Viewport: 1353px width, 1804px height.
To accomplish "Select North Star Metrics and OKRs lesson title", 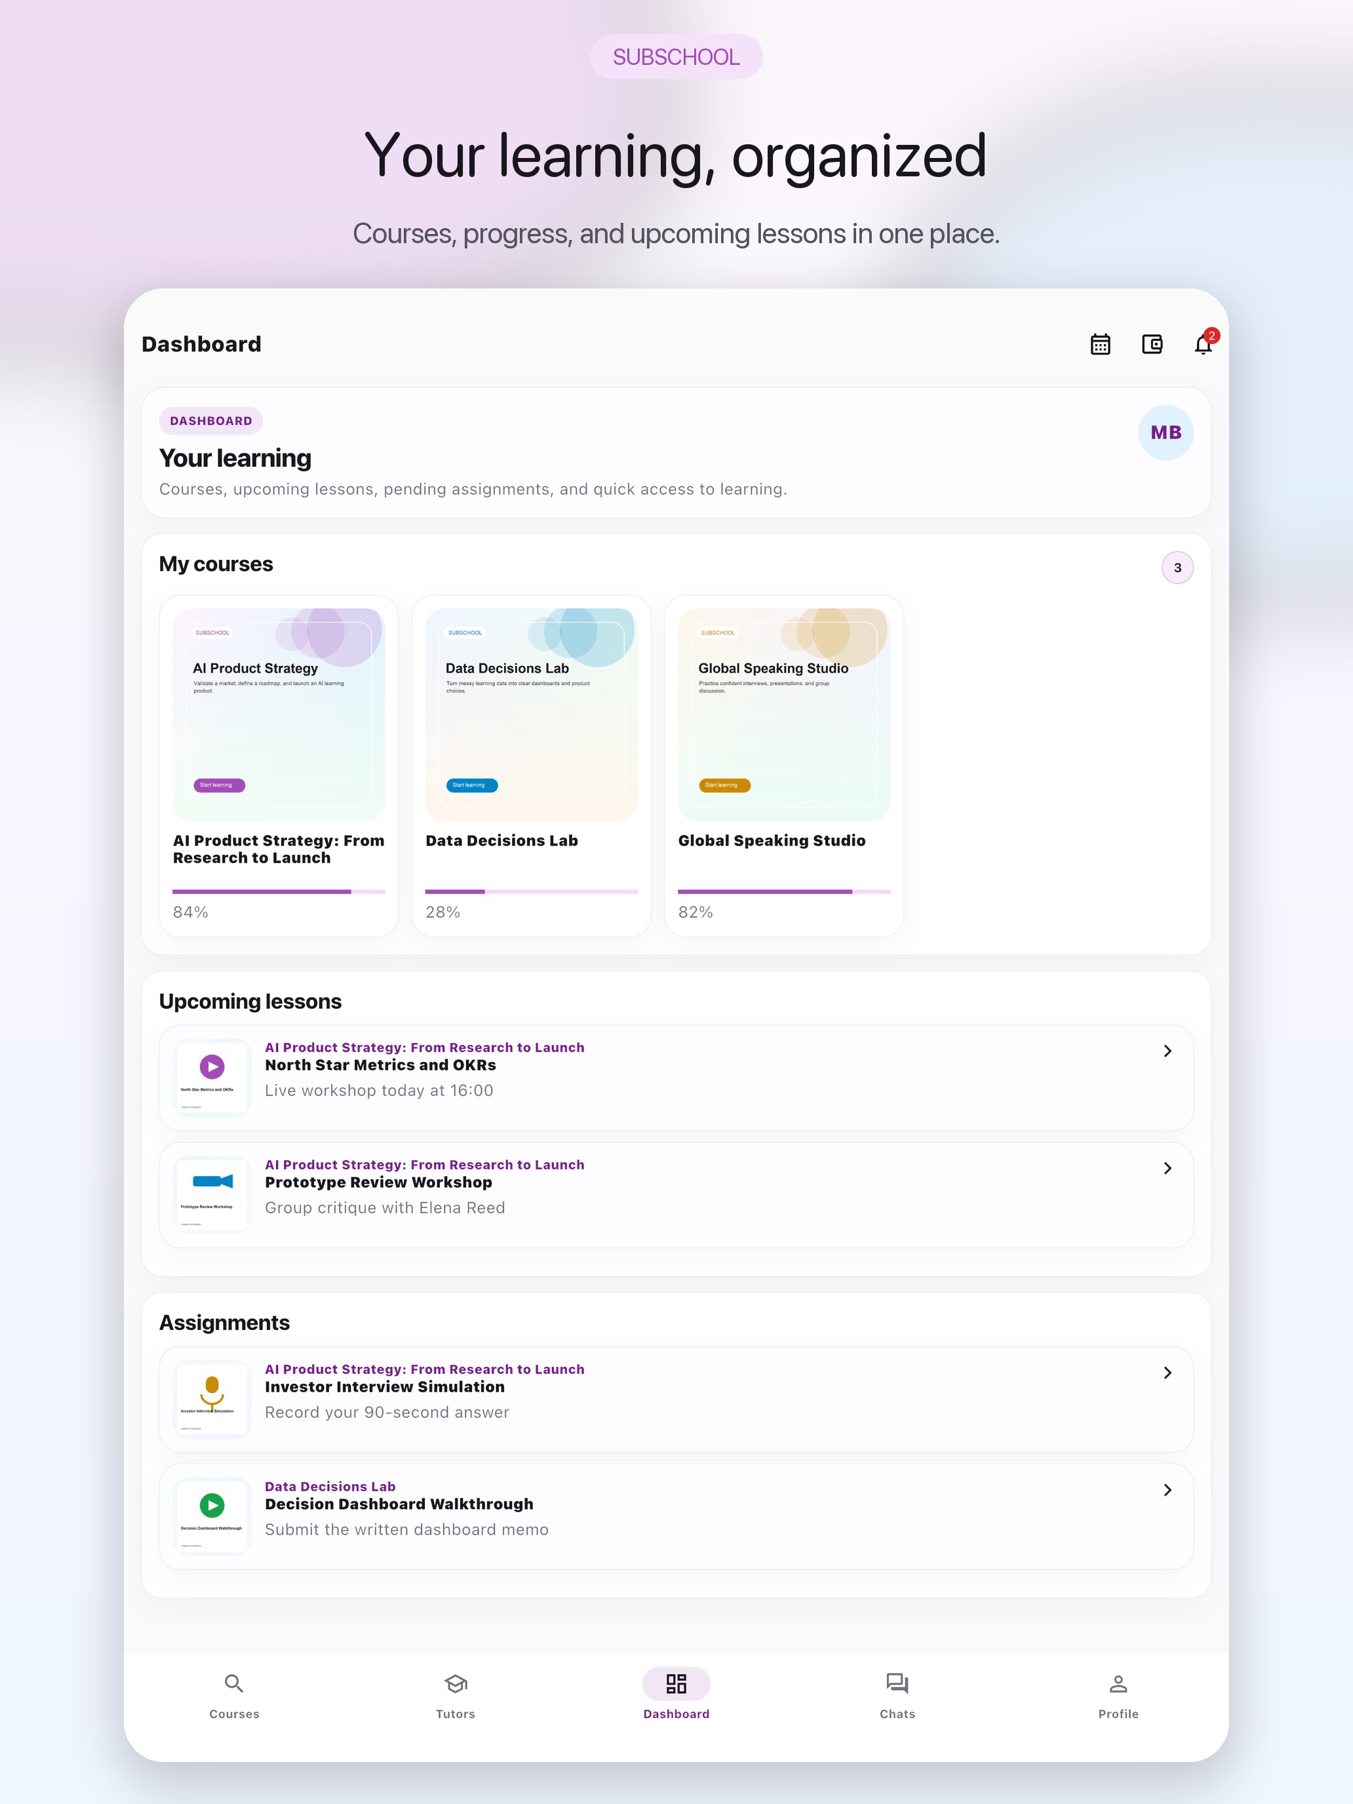I will [381, 1065].
